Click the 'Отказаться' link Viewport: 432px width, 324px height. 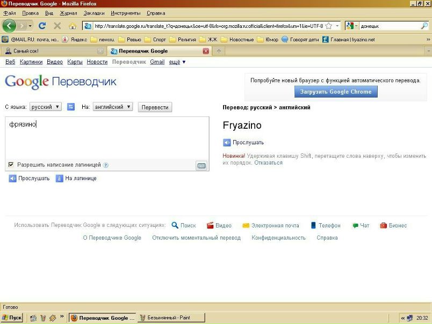pos(268,163)
